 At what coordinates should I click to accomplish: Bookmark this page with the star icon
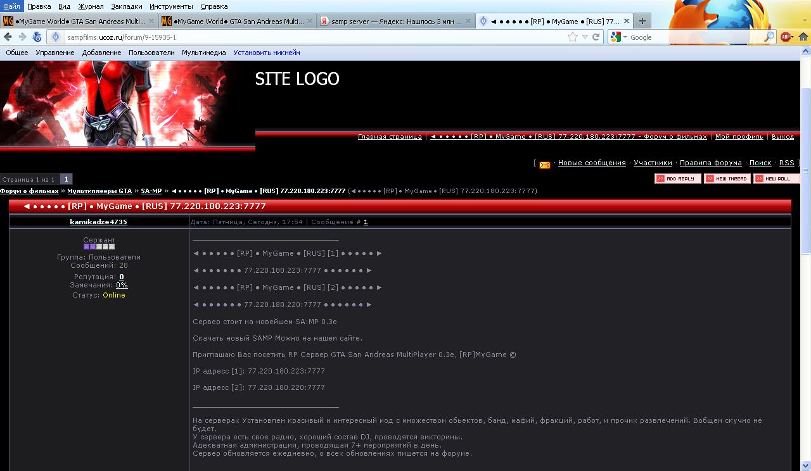573,37
